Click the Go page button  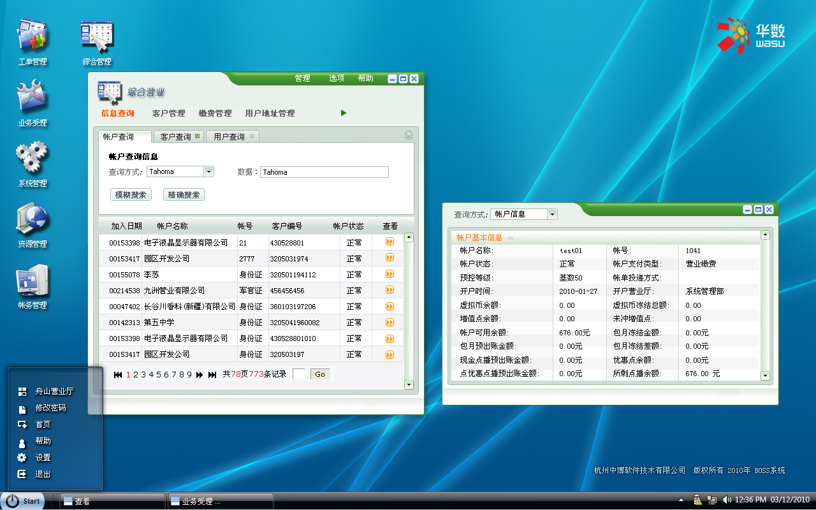(320, 374)
